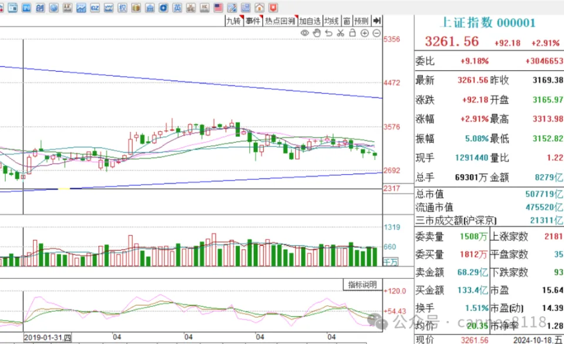Viewport: 564px width, 344px height.
Task: Click the US flag market icon
Action: [x=218, y=8]
